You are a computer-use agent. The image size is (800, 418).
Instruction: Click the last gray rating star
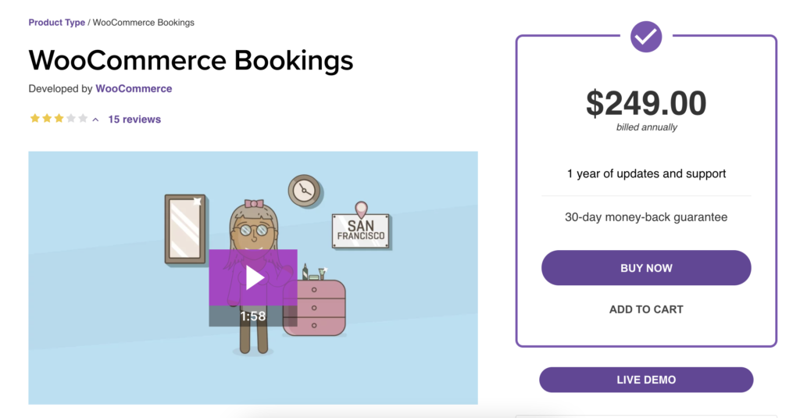pos(83,119)
